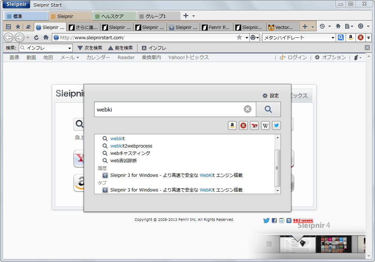This screenshot has height=262, width=375.
Task: Click the Amazon icon in toolbar search
Action: (x=351, y=37)
